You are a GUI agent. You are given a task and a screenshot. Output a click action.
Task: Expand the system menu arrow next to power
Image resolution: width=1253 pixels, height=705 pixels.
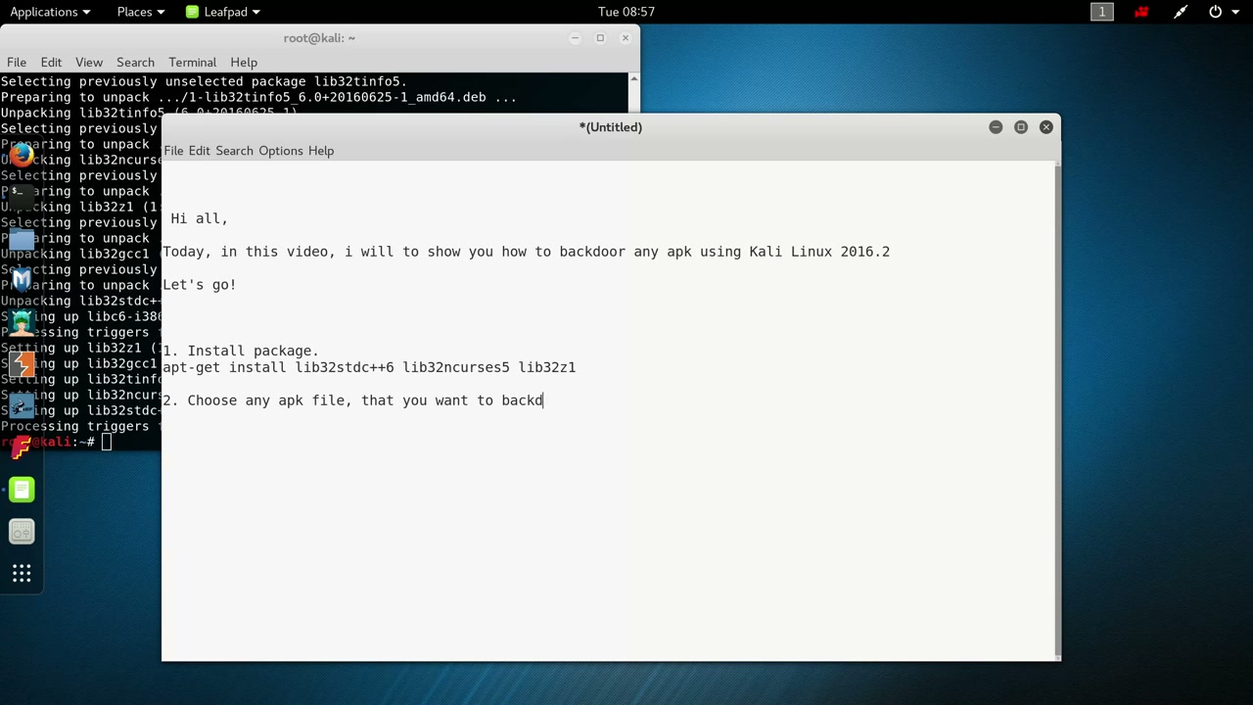click(1234, 12)
